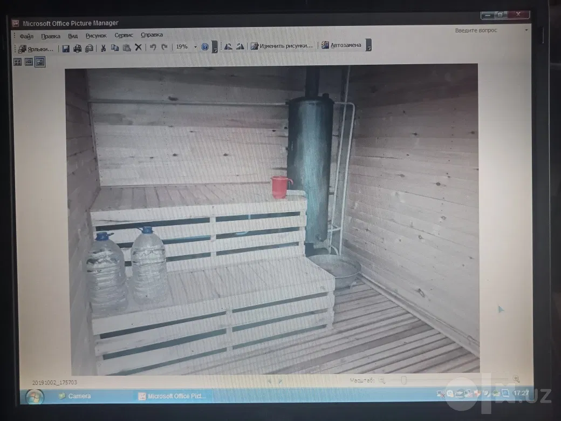Click the Delete X icon
Viewport: 561px width, 421px height.
139,47
